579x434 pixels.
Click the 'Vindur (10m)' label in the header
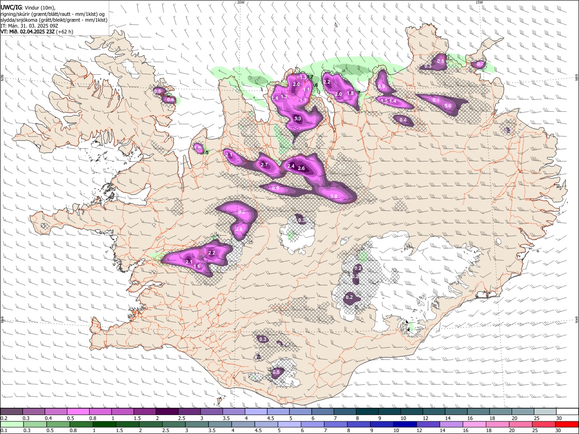click(39, 8)
